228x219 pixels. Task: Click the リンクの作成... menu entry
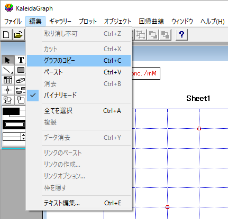79,165
